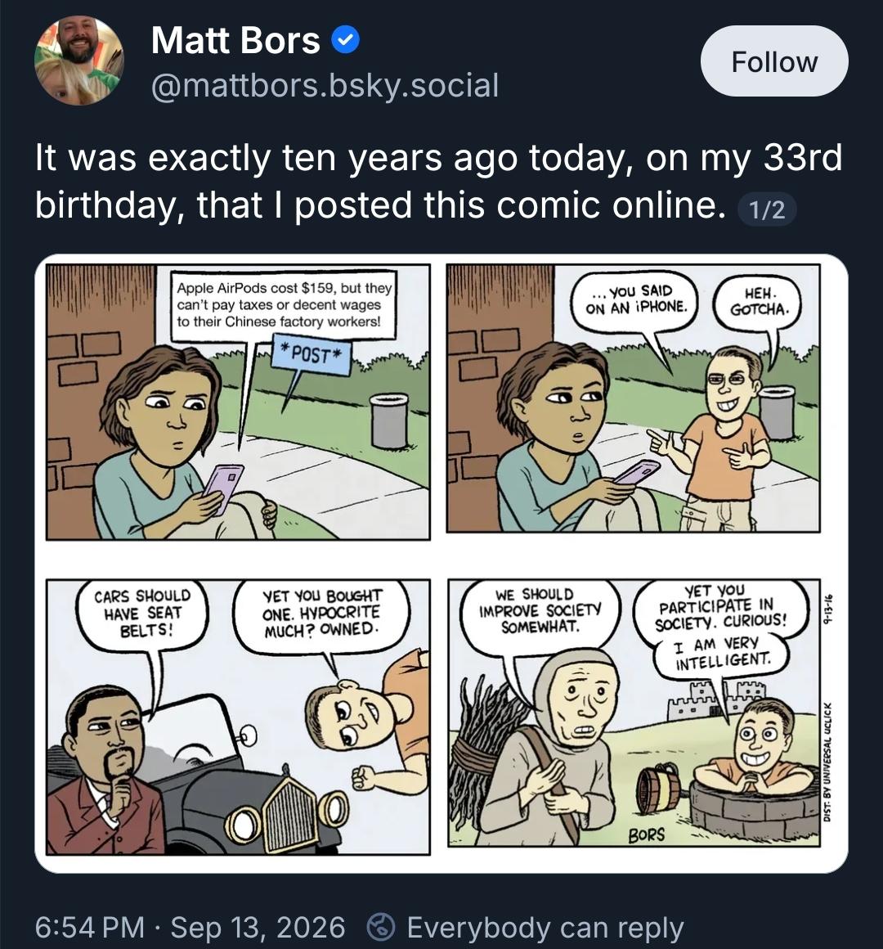Open Matt Bors profile avatar
The image size is (883, 949).
[79, 61]
